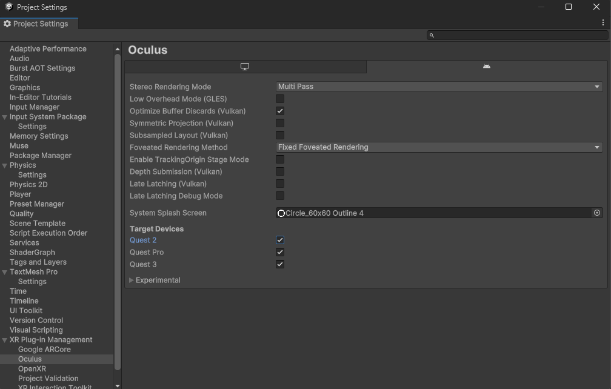The image size is (611, 389).
Task: Select the Project Settings window tab
Action: click(x=39, y=24)
